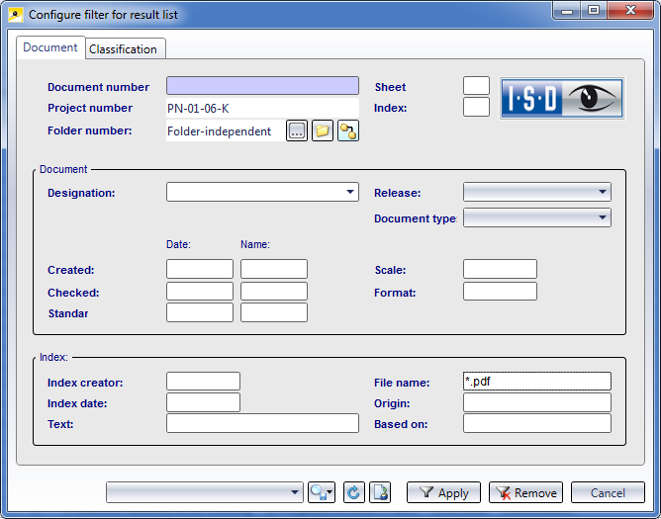Click the Scale input field

500,269
